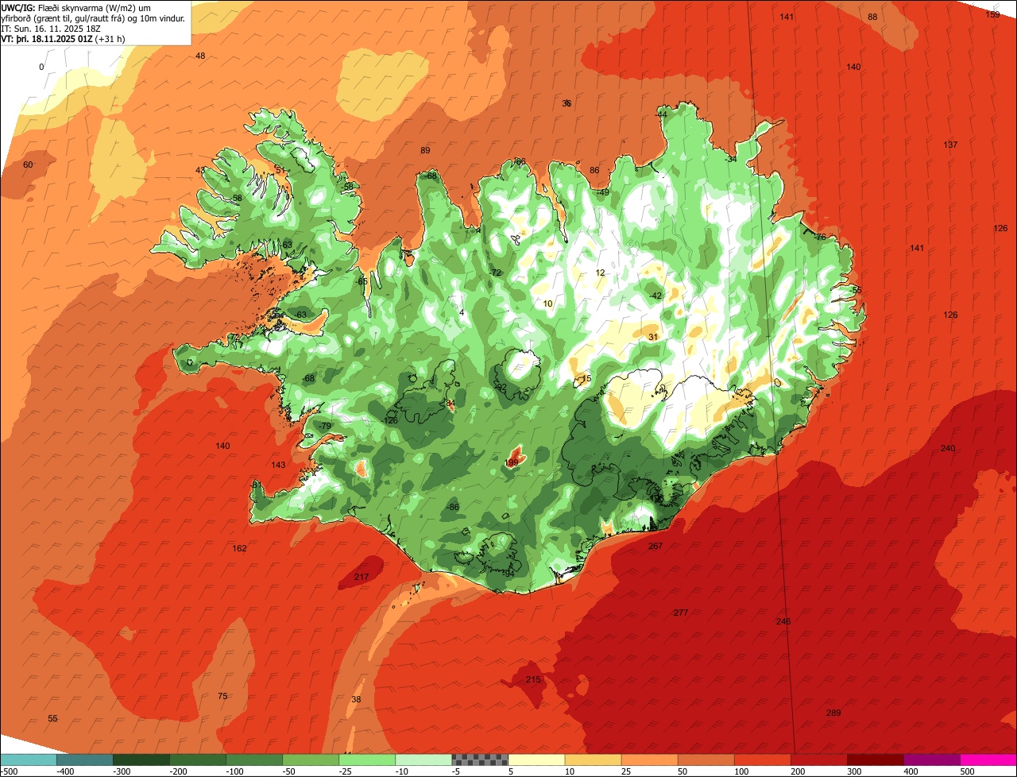Click the pale yellow 5 to 10 legend swatch

(x=536, y=760)
